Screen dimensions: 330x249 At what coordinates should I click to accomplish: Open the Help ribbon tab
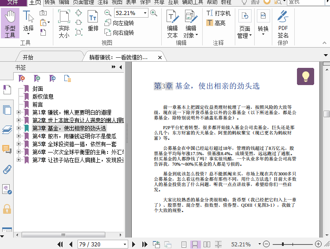[212, 2]
